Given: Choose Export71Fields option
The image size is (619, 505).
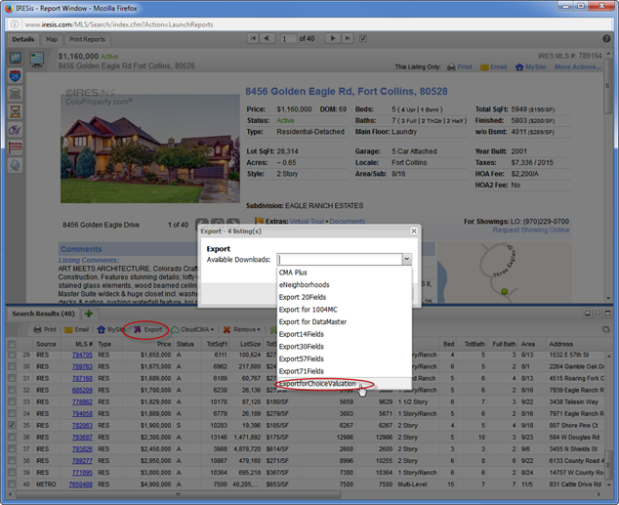Looking at the screenshot, I should (x=302, y=371).
